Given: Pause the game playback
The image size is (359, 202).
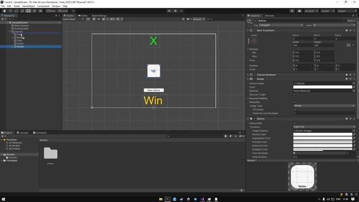Looking at the screenshot, I should [175, 11].
